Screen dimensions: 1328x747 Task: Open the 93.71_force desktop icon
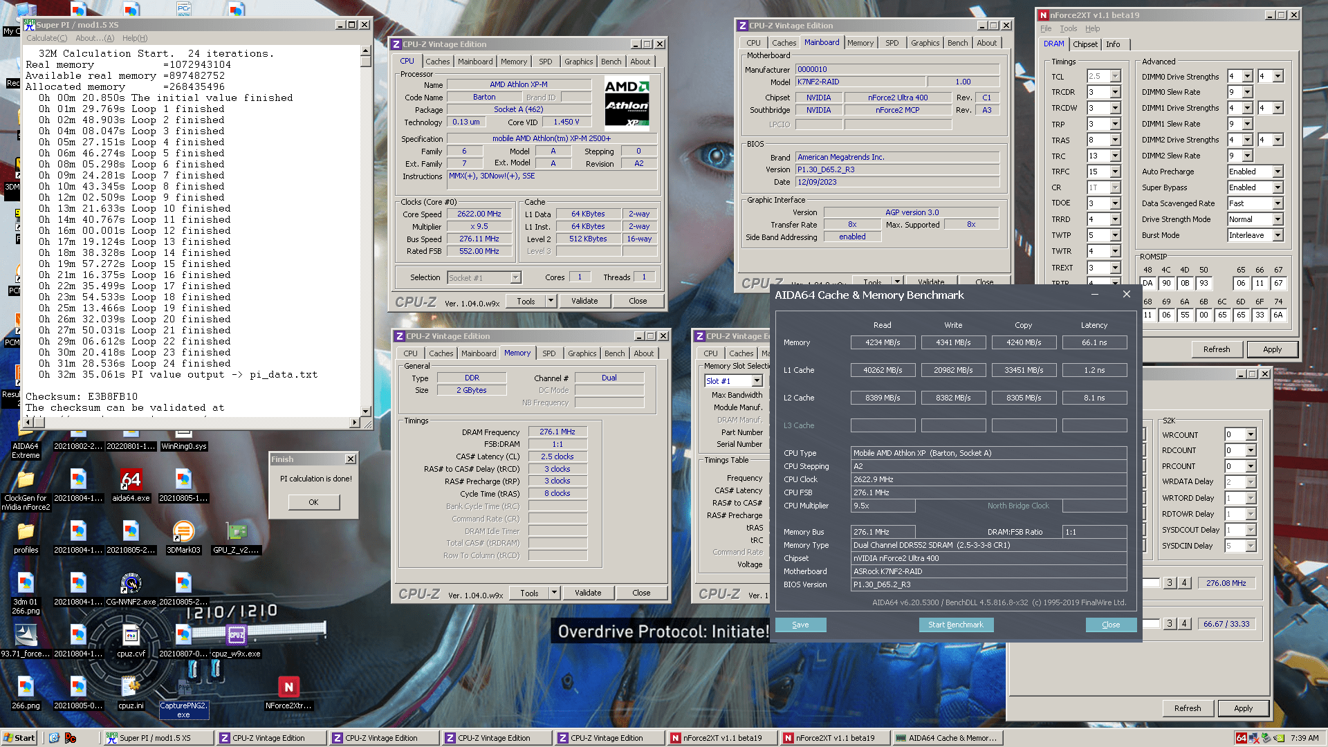(26, 641)
